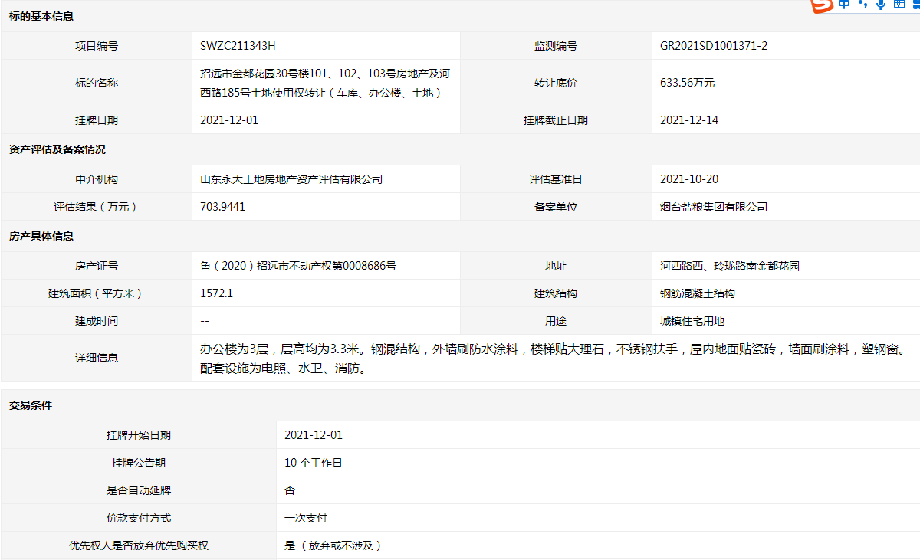Click the 中介机构 label cell

coord(97,179)
